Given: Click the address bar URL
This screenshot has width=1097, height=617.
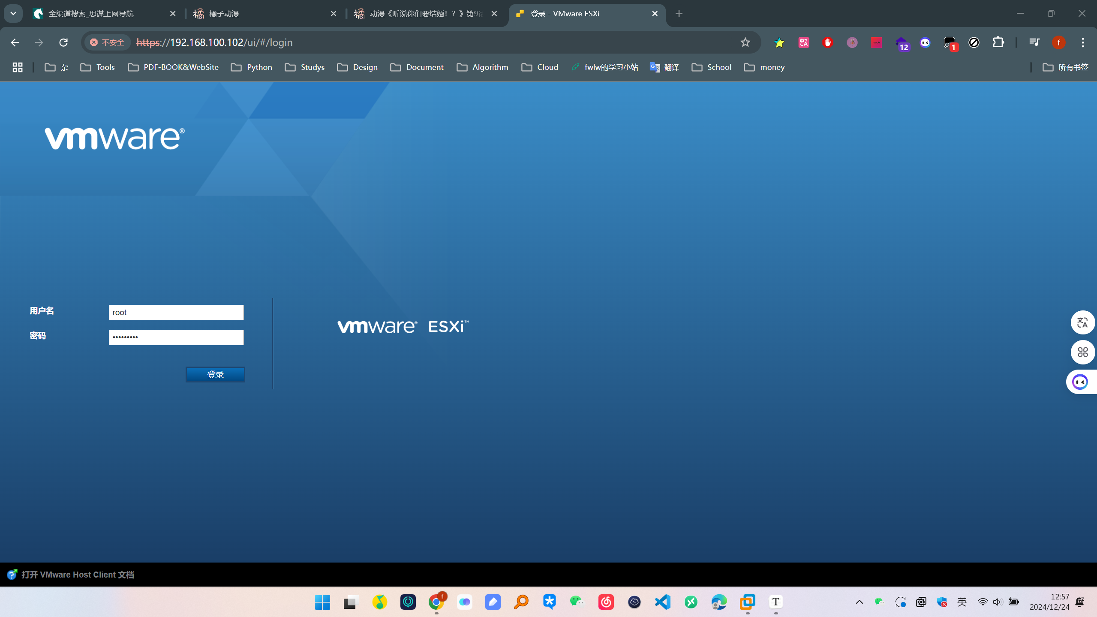Looking at the screenshot, I should [214, 42].
